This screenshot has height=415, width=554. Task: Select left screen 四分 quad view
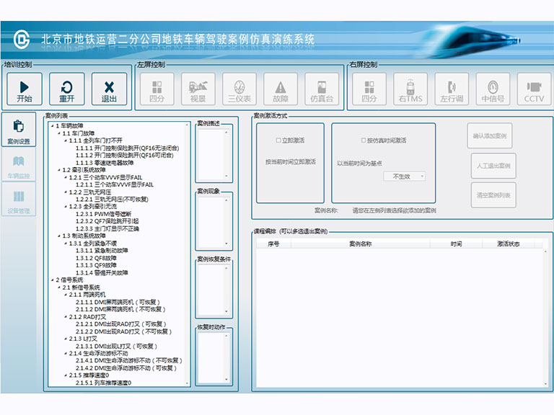157,89
